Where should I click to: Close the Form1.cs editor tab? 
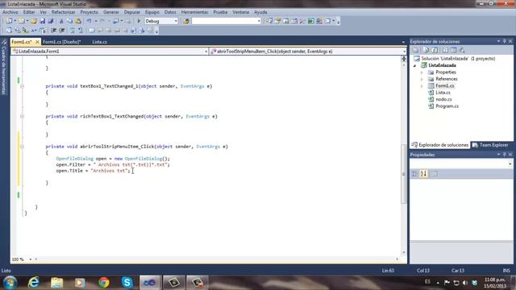(37, 42)
